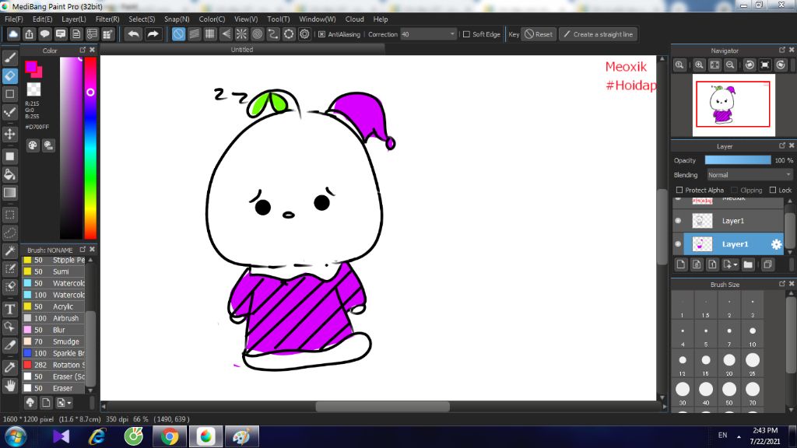The height and width of the screenshot is (448, 797).
Task: Open the Layer menu
Action: (x=74, y=19)
